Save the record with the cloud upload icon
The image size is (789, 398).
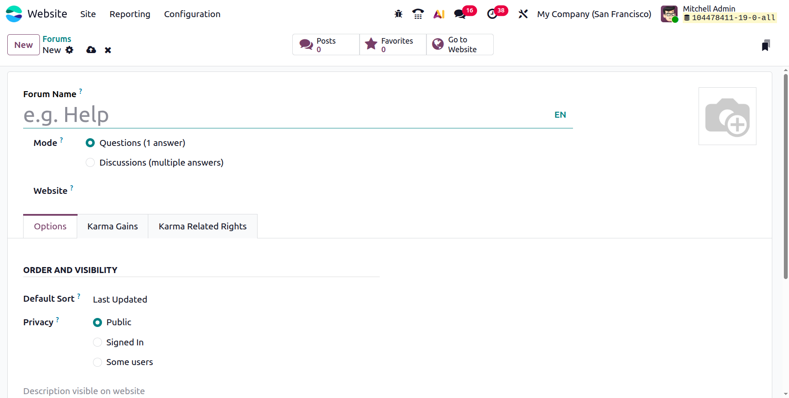[91, 50]
